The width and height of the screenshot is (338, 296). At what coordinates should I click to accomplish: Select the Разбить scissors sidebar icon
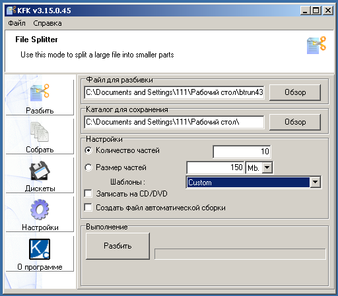pos(40,93)
